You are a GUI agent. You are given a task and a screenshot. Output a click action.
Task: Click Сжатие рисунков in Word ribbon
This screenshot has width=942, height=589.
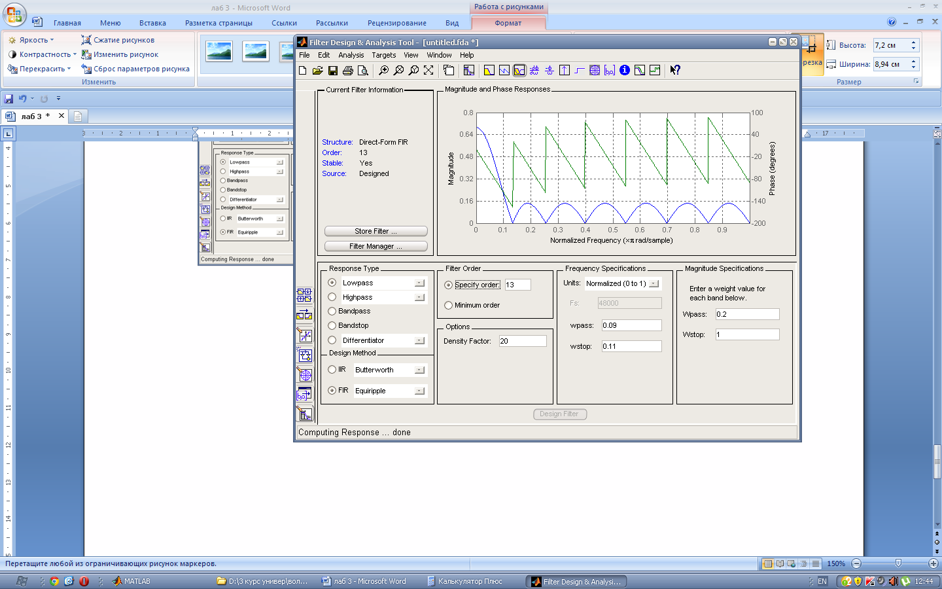point(118,40)
